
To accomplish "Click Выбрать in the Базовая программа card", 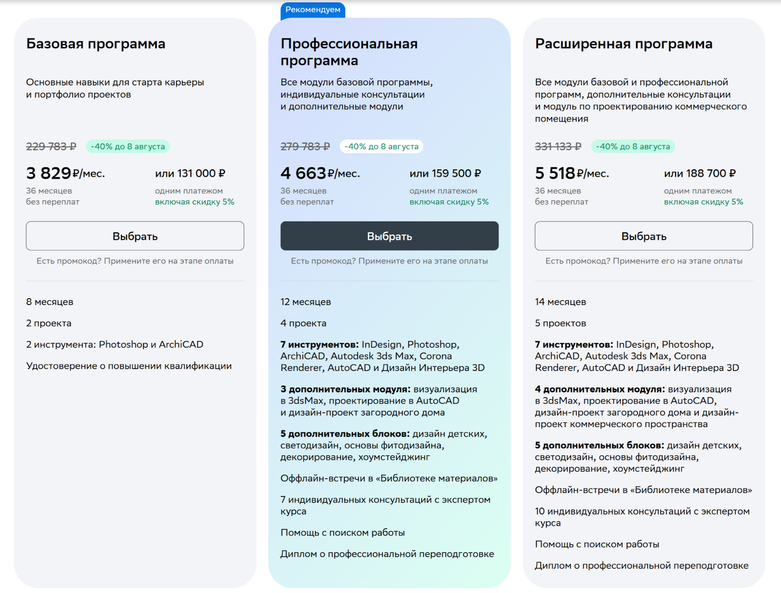I will click(135, 236).
